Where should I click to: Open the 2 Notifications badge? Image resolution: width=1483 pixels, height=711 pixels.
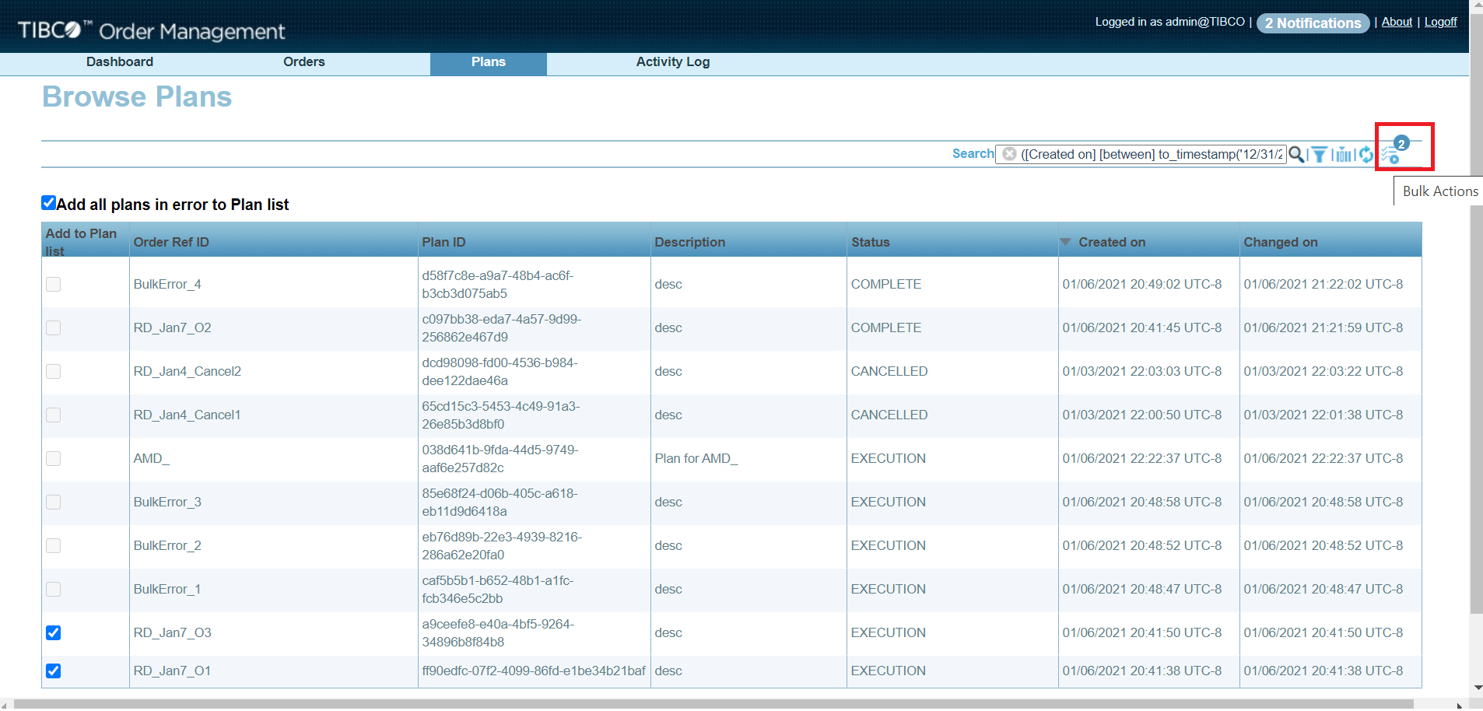pyautogui.click(x=1313, y=23)
